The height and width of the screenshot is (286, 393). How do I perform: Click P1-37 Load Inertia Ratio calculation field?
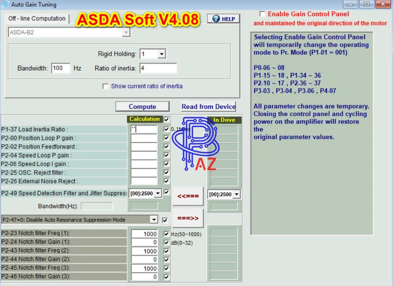click(144, 129)
